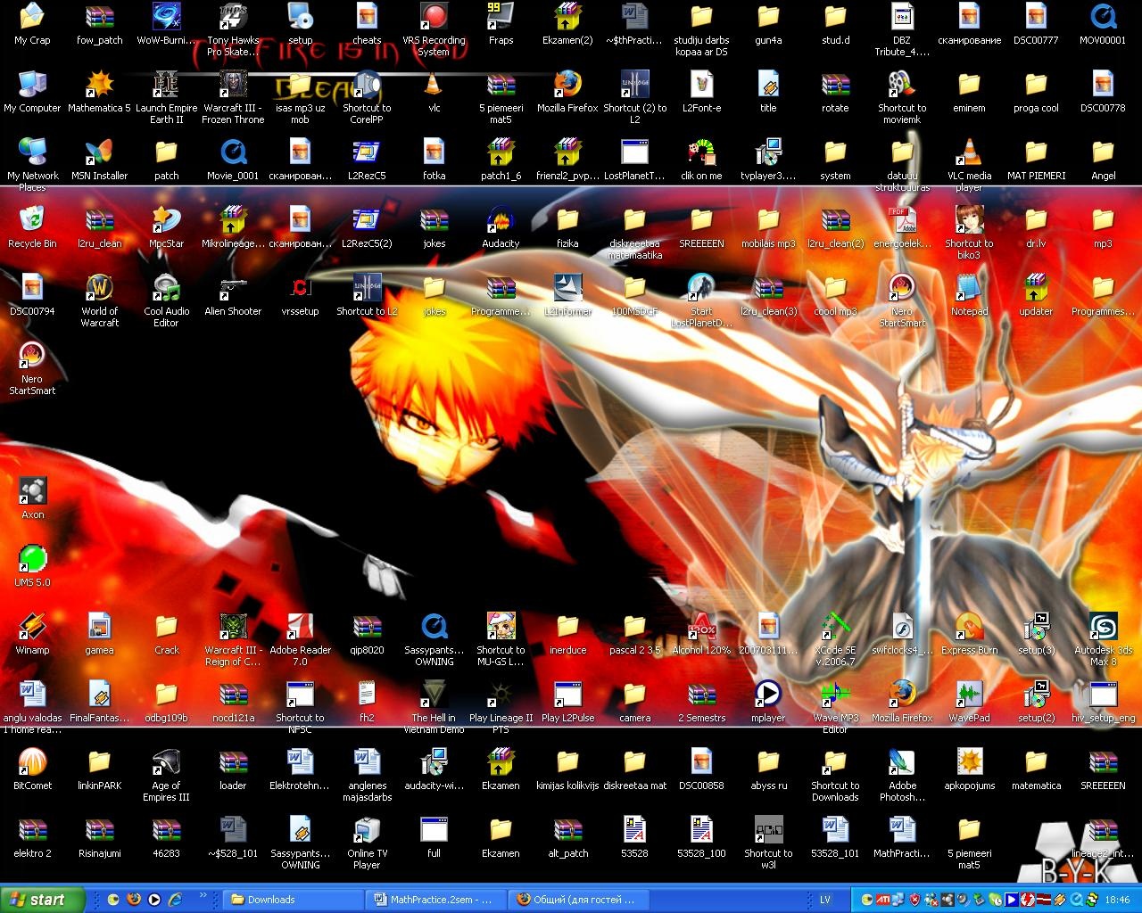Open the LV language bar indicator
This screenshot has width=1142, height=913.
(825, 900)
